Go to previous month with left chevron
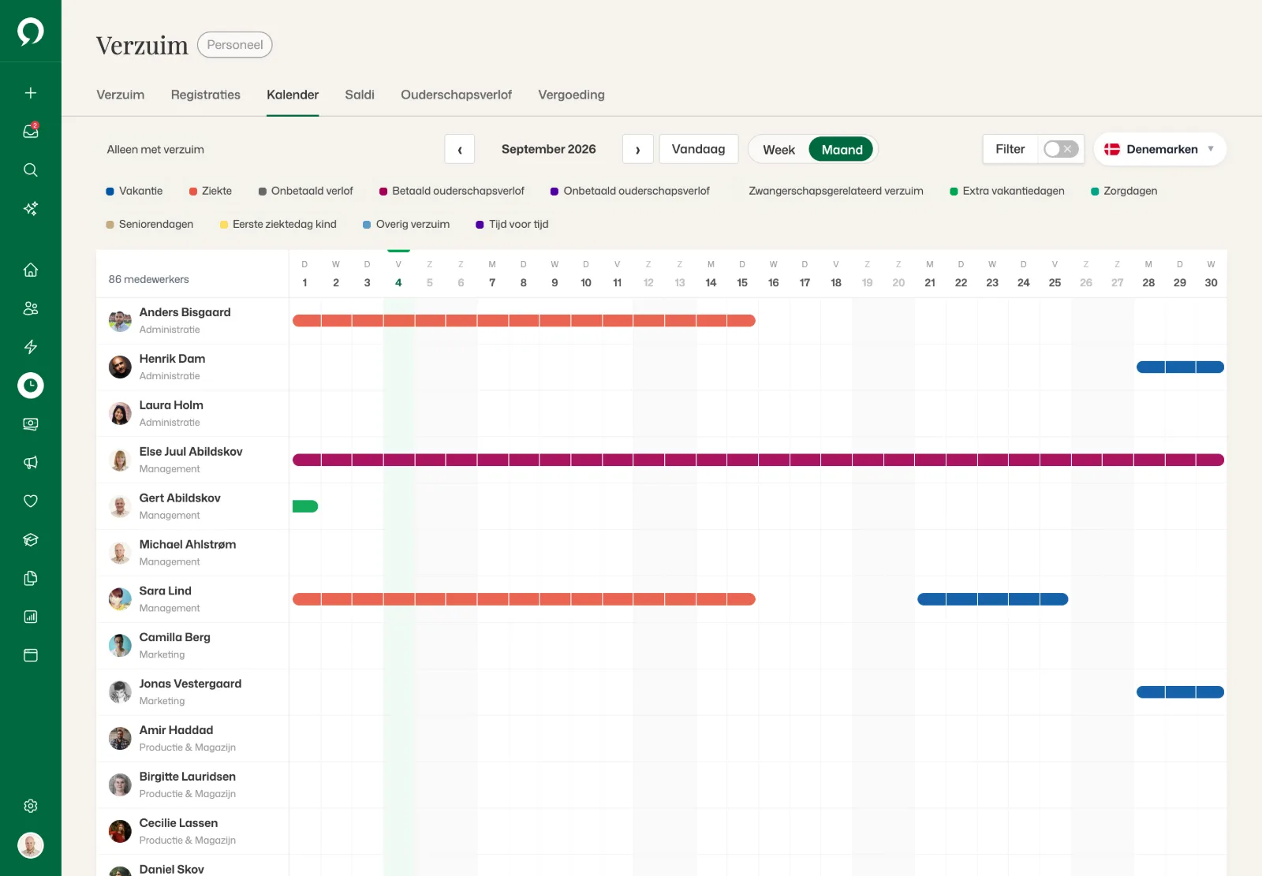The width and height of the screenshot is (1262, 876). tap(460, 149)
